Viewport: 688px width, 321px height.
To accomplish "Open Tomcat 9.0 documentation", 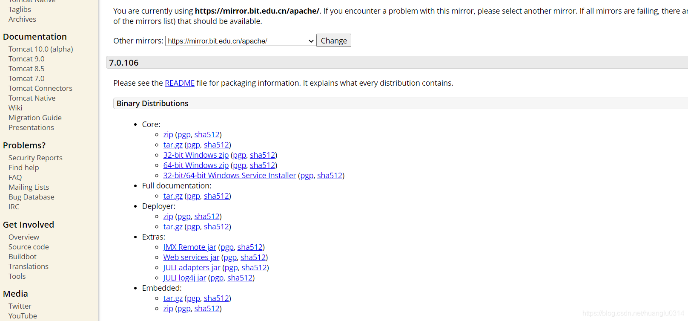I will pyautogui.click(x=26, y=59).
